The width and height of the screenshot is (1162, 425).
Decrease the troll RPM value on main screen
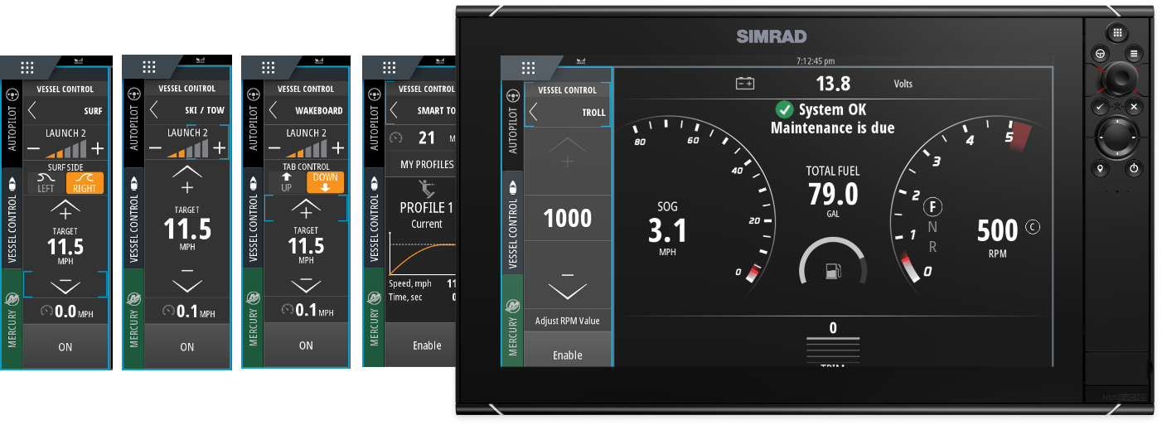568,284
